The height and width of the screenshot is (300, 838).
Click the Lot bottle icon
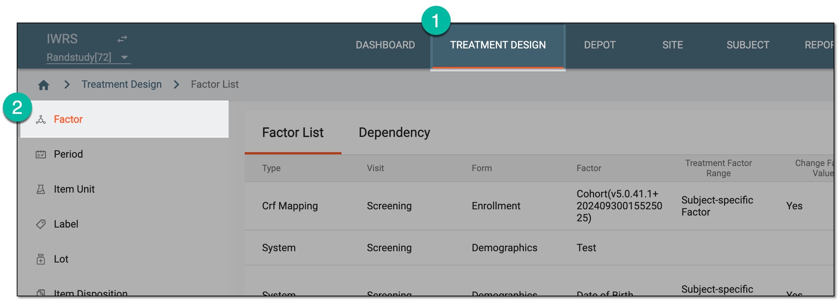point(41,259)
